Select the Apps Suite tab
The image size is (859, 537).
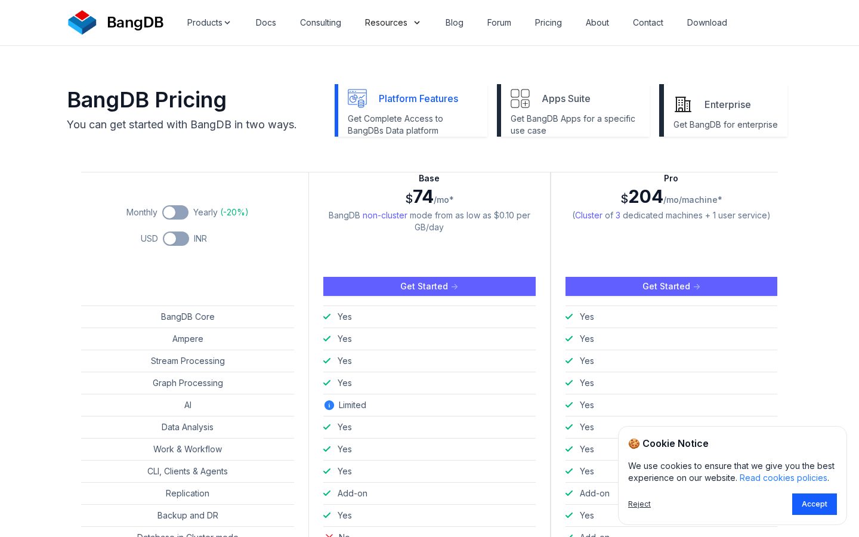[573, 110]
